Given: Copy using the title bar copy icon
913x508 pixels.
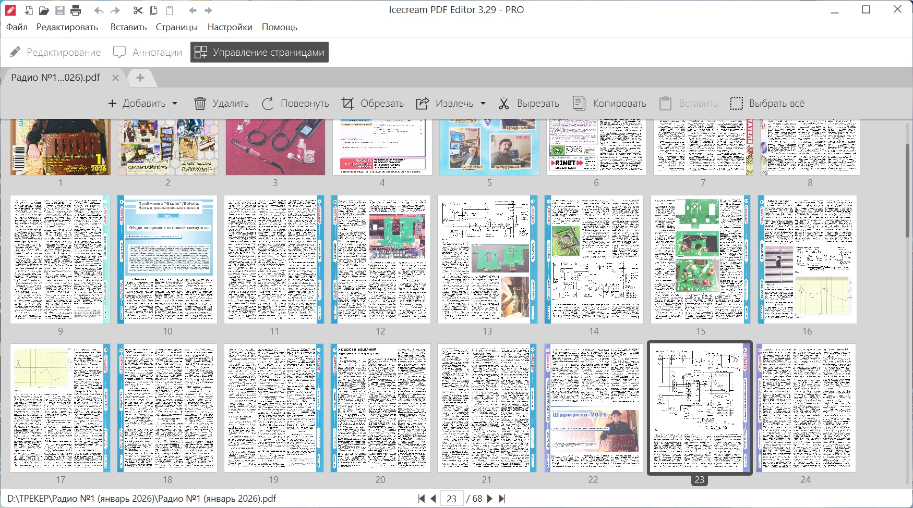Looking at the screenshot, I should click(x=153, y=10).
